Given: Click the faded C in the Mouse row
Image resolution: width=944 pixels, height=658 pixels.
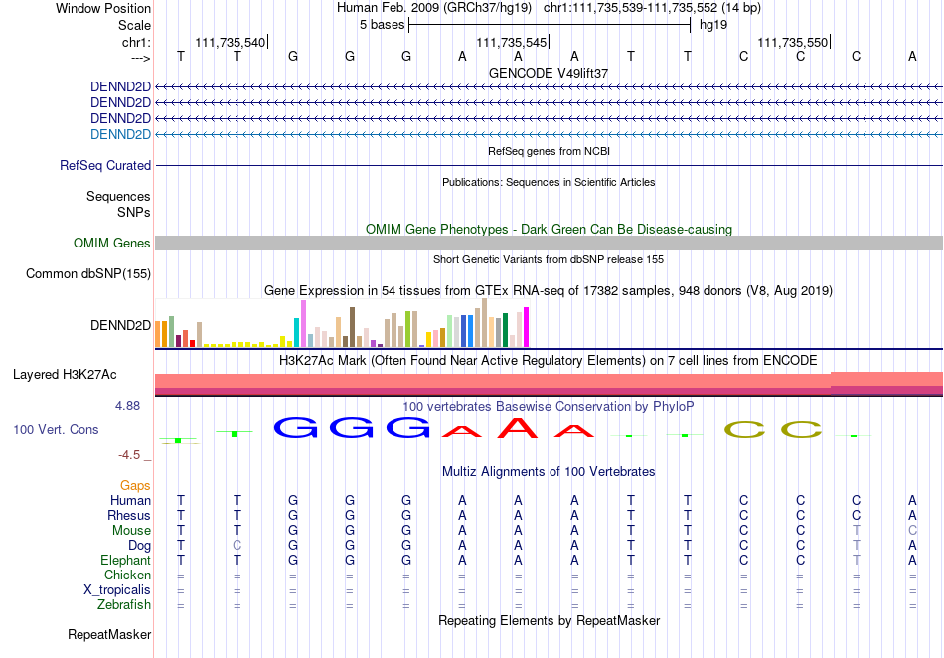Looking at the screenshot, I should point(912,531).
